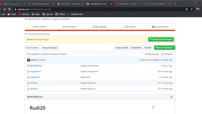Image resolution: width=202 pixels, height=114 pixels.
Task: Open the browser profile avatar
Action: pos(198,9)
